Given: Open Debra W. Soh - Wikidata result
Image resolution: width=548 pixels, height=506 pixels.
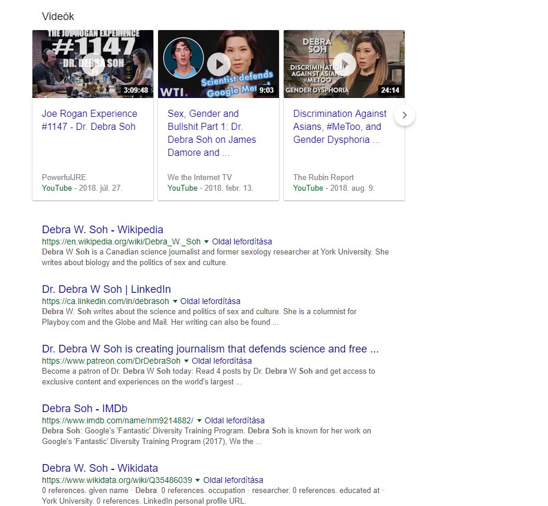Looking at the screenshot, I should click(100, 468).
